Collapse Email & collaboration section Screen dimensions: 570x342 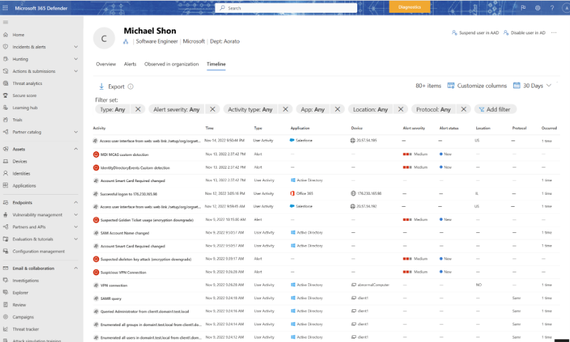[x=76, y=268]
